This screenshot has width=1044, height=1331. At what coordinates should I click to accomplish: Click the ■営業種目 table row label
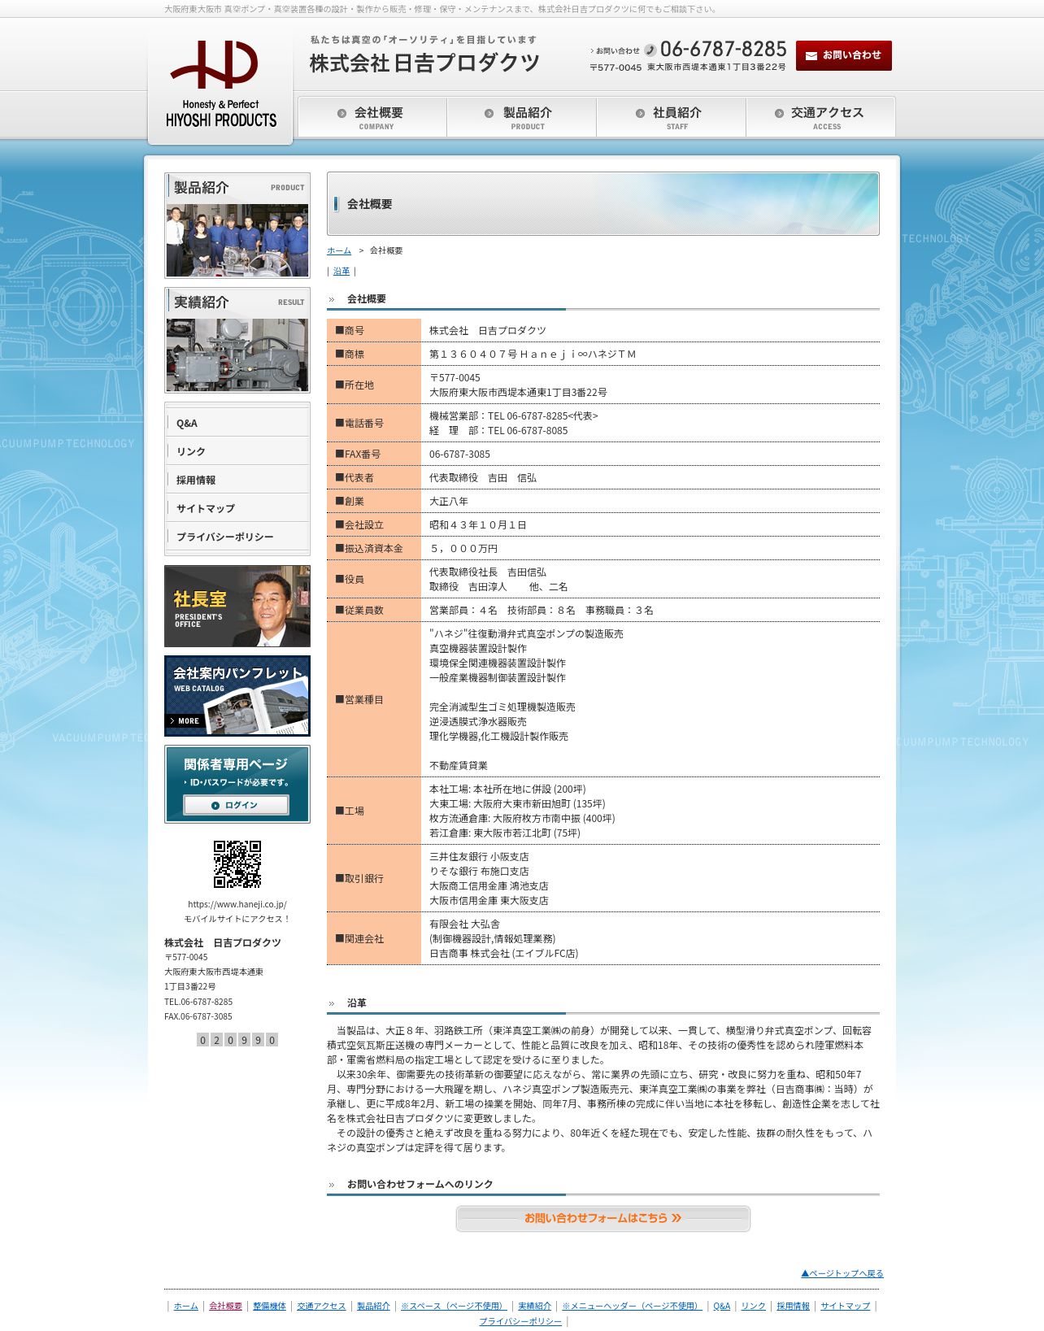[x=359, y=700]
